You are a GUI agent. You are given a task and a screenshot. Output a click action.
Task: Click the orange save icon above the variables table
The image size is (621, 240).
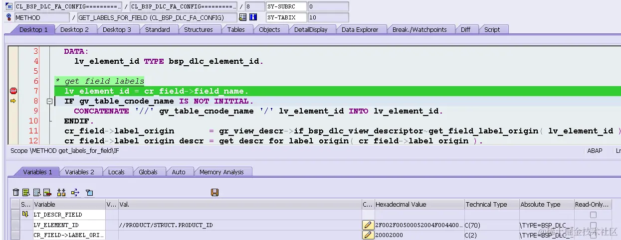tap(215, 192)
